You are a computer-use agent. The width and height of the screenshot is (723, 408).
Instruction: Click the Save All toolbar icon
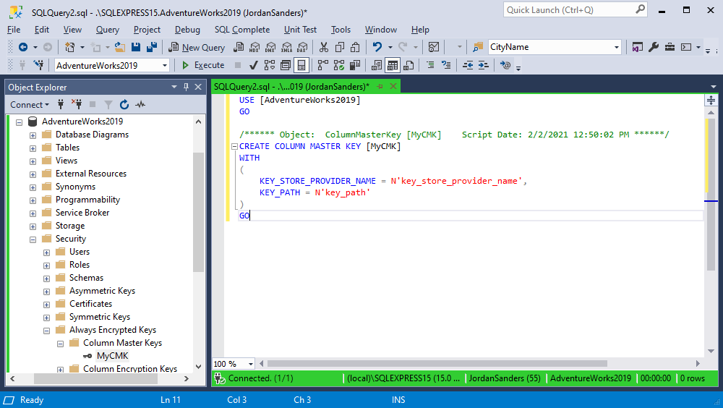point(152,47)
